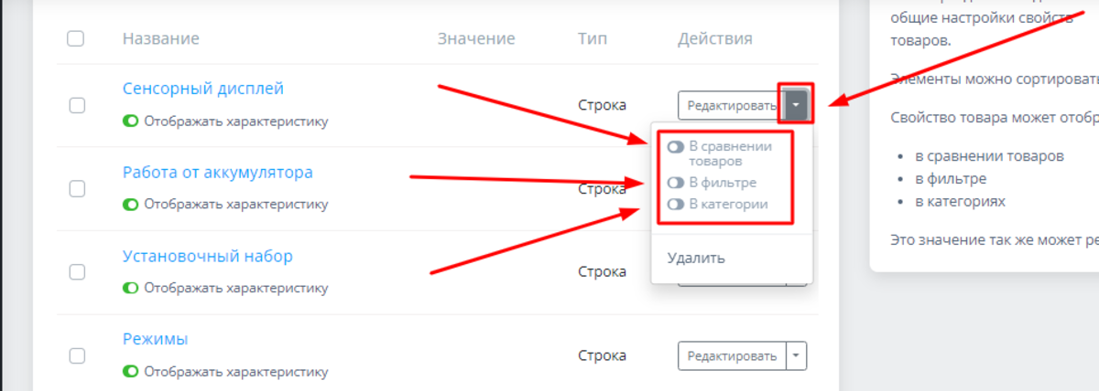Check the box for Сенсорный дисплей row
1099x391 pixels.
pyautogui.click(x=77, y=105)
